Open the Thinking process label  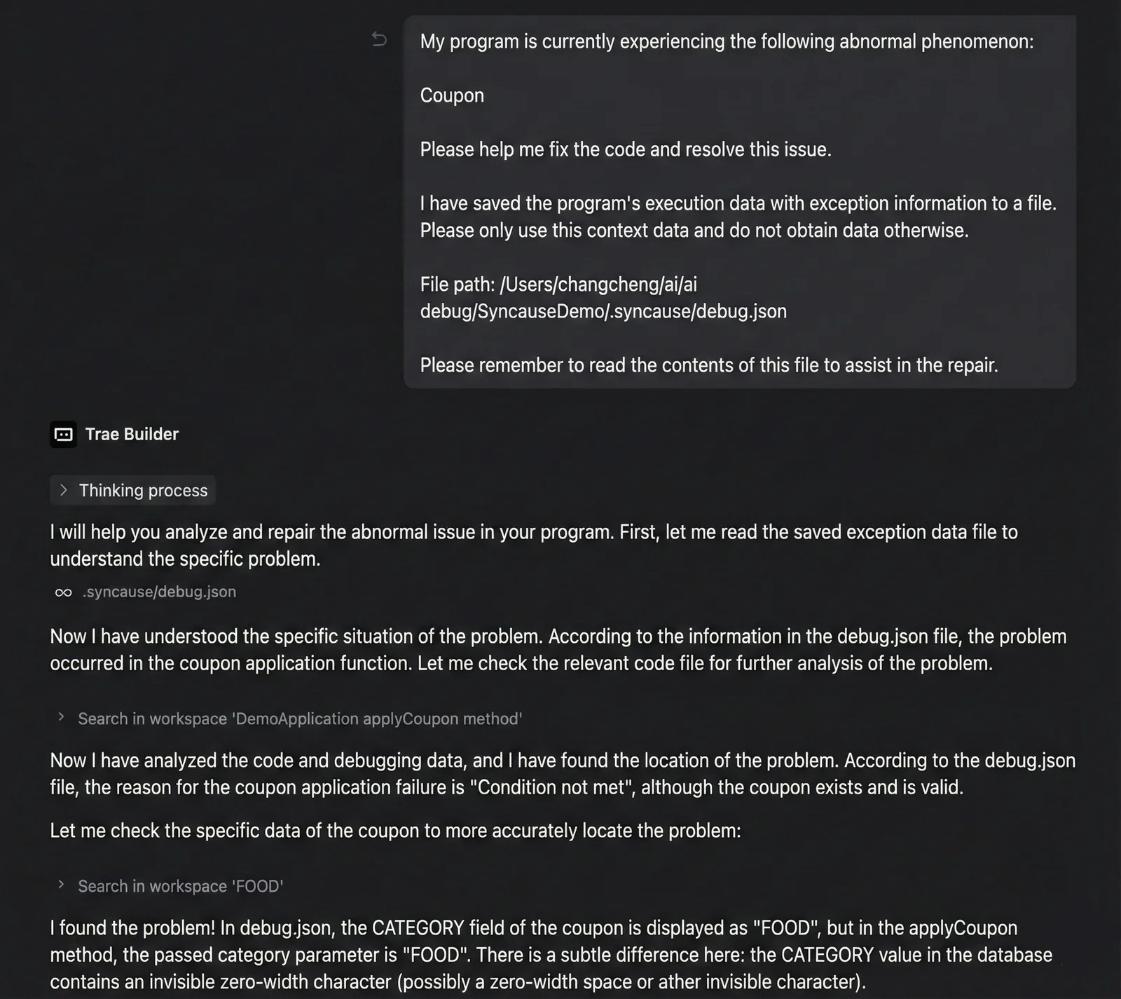click(143, 490)
